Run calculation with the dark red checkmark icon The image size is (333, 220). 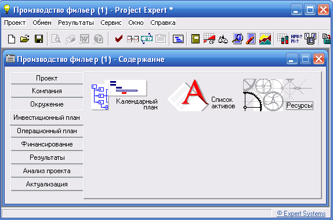click(x=119, y=39)
